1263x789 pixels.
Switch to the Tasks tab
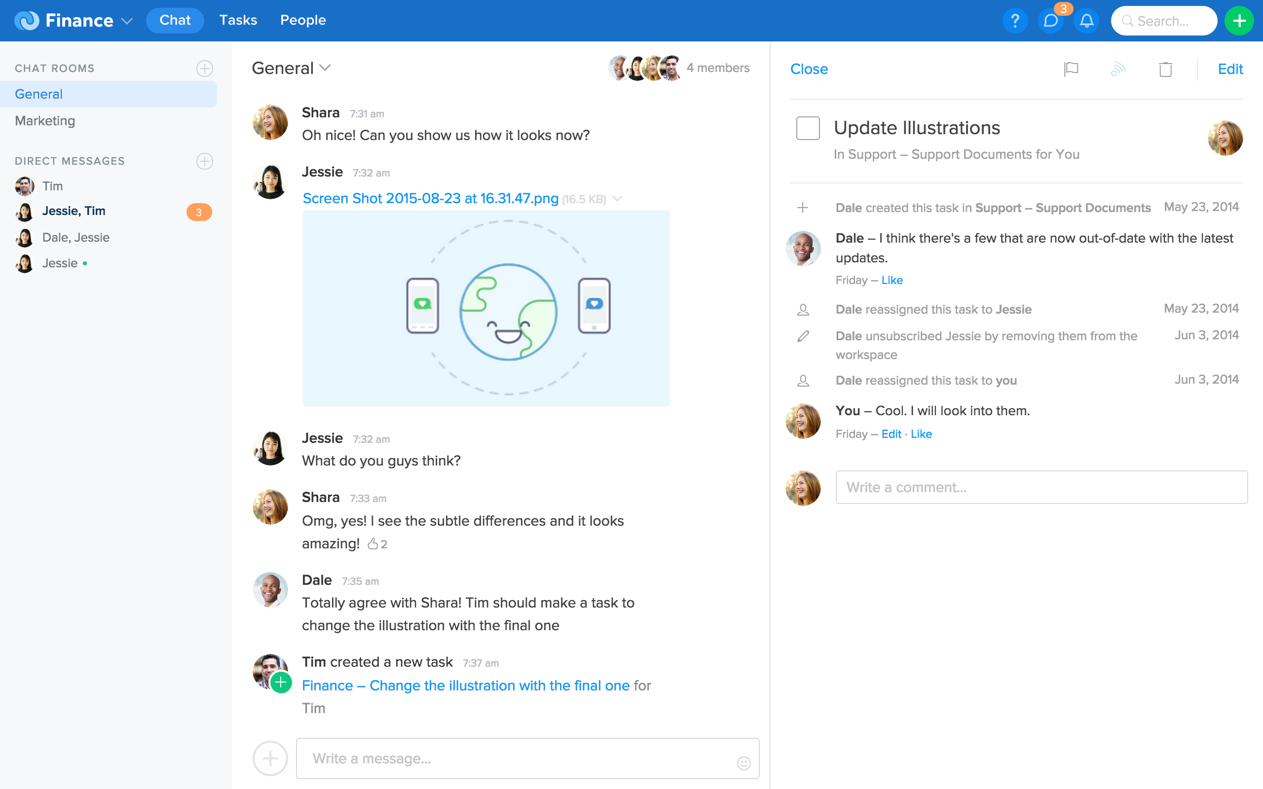[238, 20]
